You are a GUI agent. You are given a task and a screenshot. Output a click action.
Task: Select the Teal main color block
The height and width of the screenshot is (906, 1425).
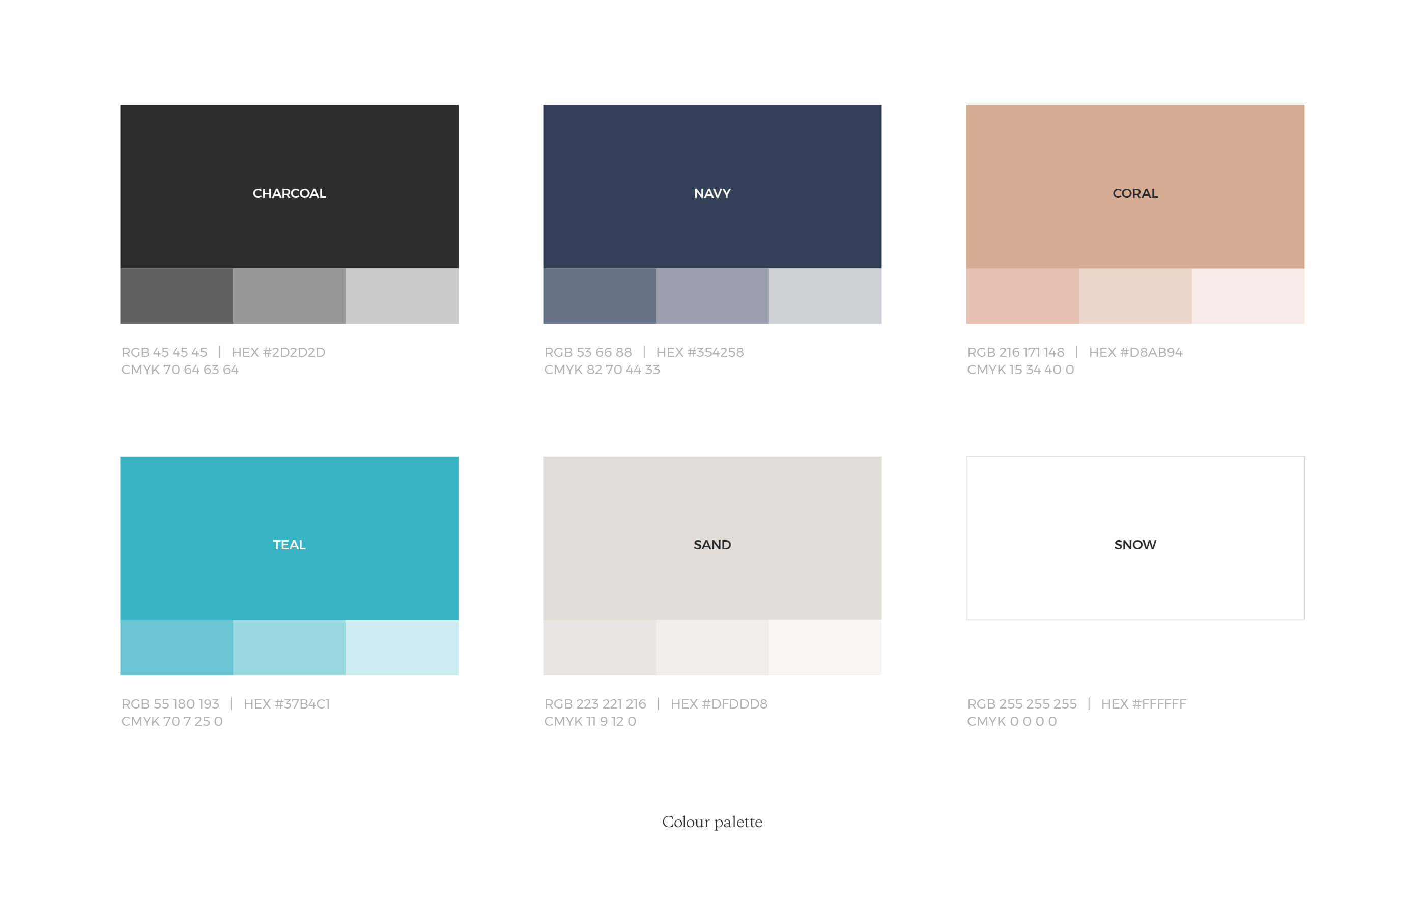tap(291, 544)
